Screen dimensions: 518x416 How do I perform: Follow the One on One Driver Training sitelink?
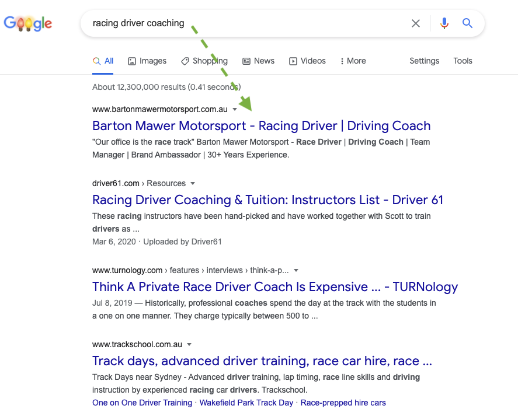(142, 403)
